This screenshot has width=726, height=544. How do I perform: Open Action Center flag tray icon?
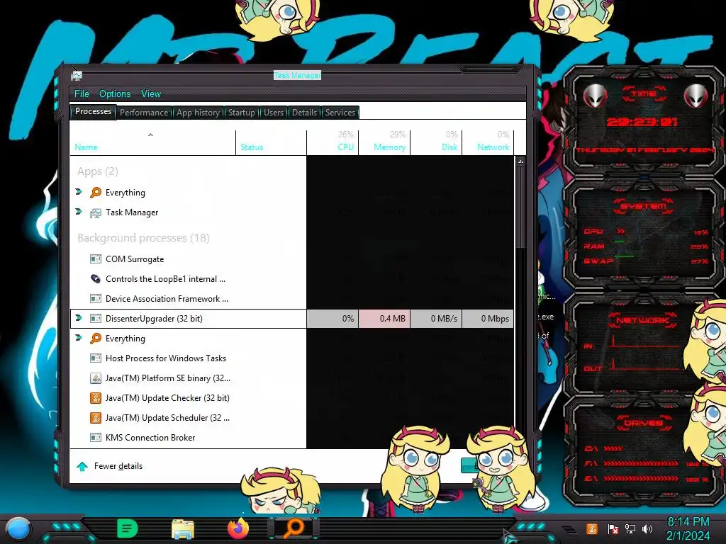tap(613, 529)
